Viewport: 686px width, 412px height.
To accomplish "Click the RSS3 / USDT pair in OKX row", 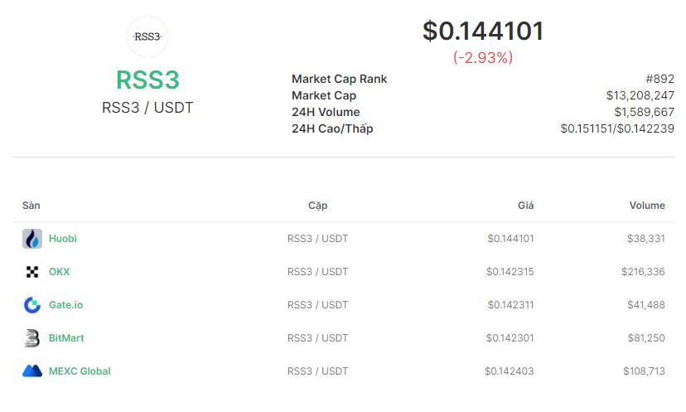I will (x=317, y=272).
